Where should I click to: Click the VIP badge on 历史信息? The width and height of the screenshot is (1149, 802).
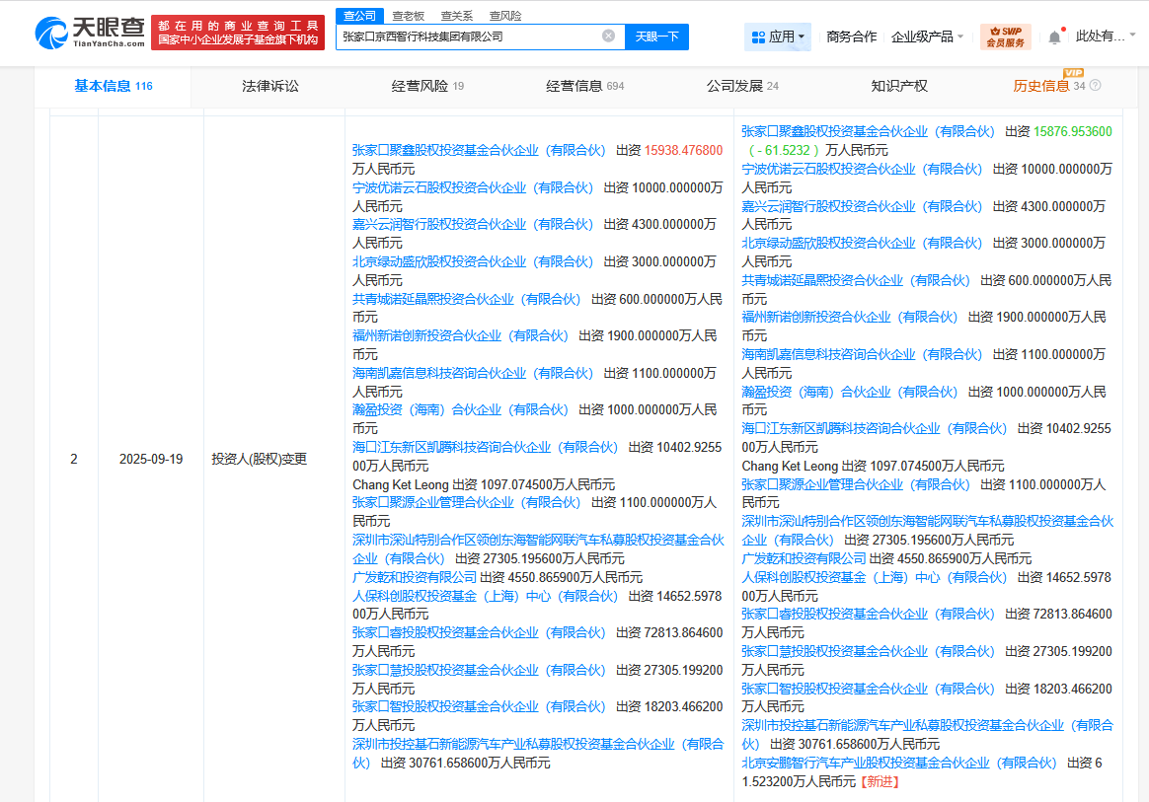click(1075, 72)
